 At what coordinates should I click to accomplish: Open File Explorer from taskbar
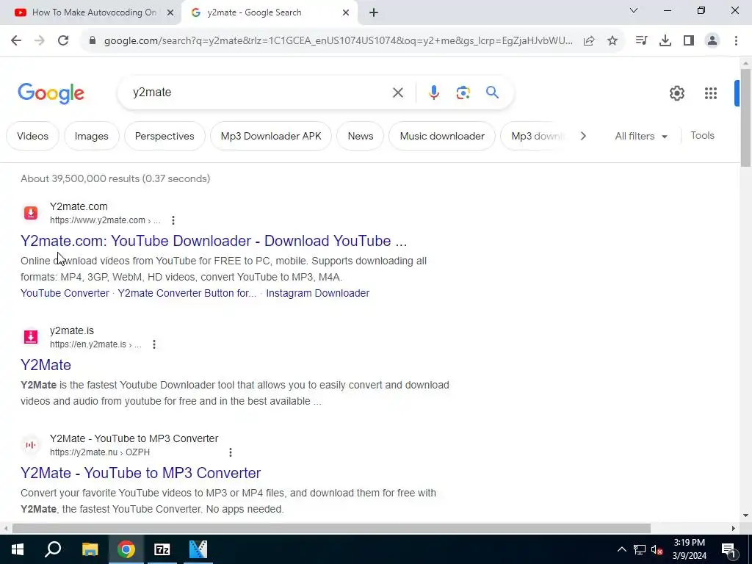pos(90,549)
